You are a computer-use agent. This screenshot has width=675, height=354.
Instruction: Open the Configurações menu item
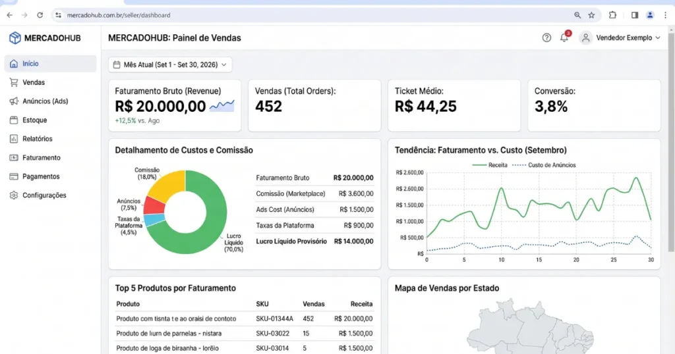[50, 195]
